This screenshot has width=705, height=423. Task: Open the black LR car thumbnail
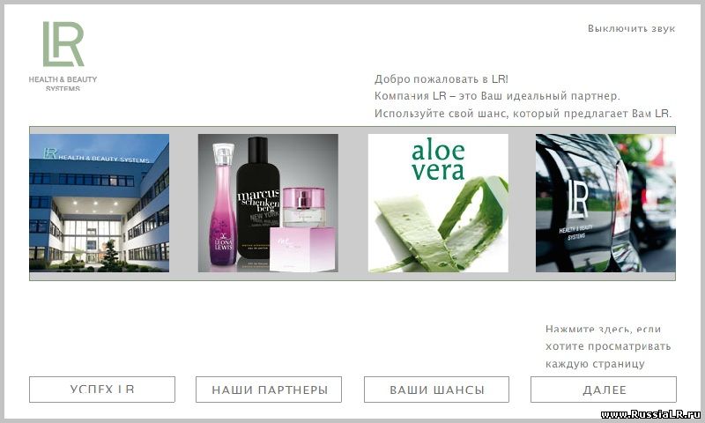tap(605, 203)
